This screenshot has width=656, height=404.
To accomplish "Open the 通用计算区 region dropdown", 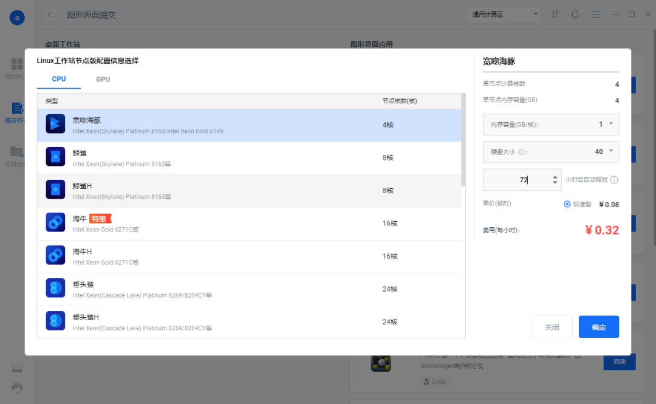I will (x=504, y=15).
